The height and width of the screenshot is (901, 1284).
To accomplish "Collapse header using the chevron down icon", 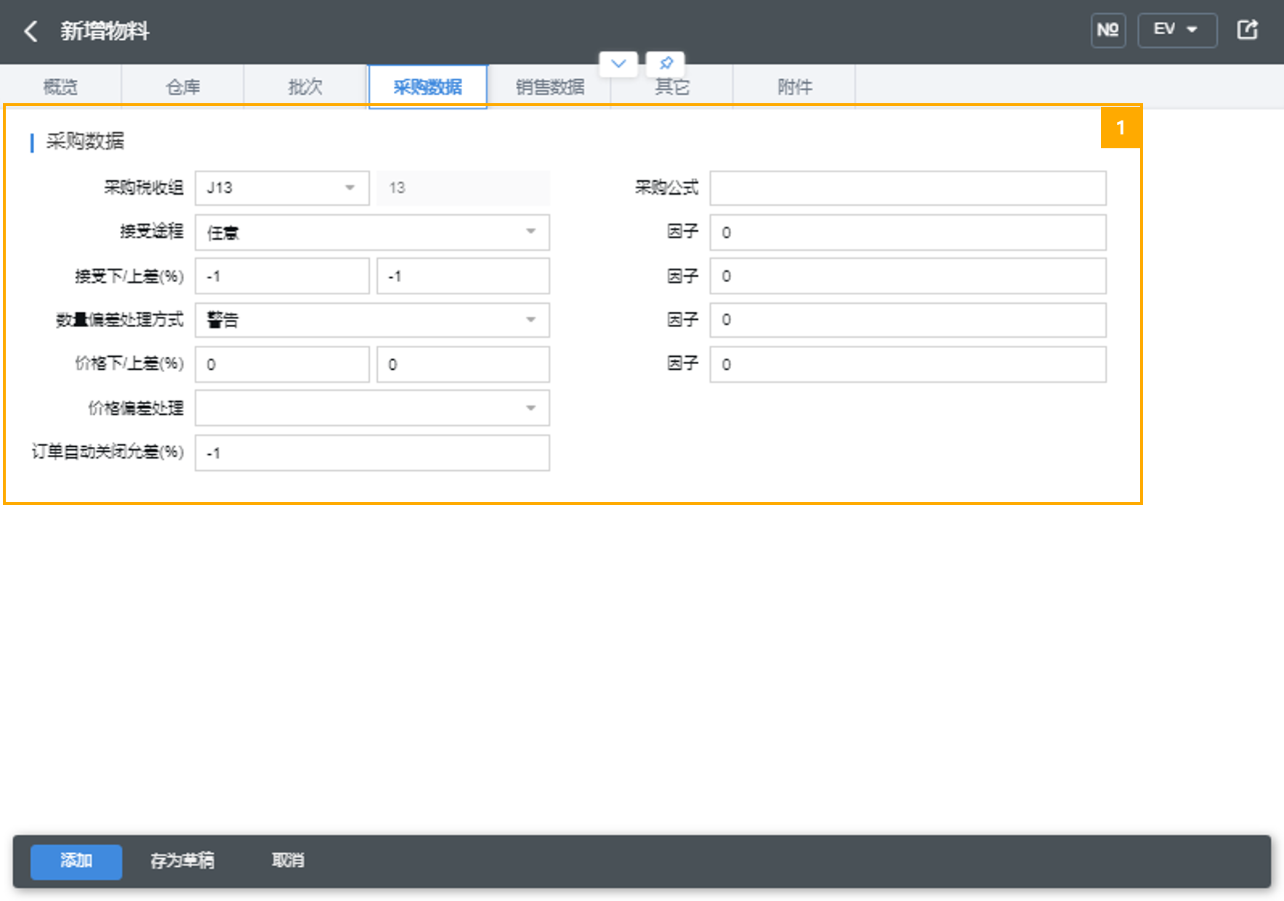I will (x=618, y=63).
